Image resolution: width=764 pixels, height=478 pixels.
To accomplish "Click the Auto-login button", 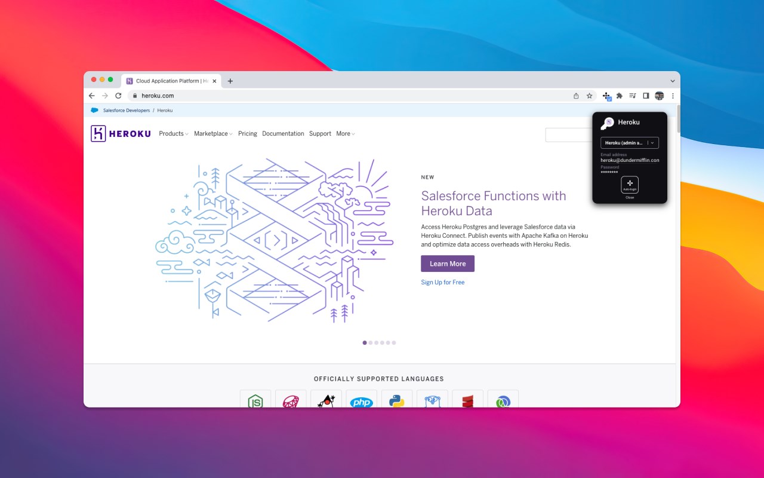I will click(630, 185).
